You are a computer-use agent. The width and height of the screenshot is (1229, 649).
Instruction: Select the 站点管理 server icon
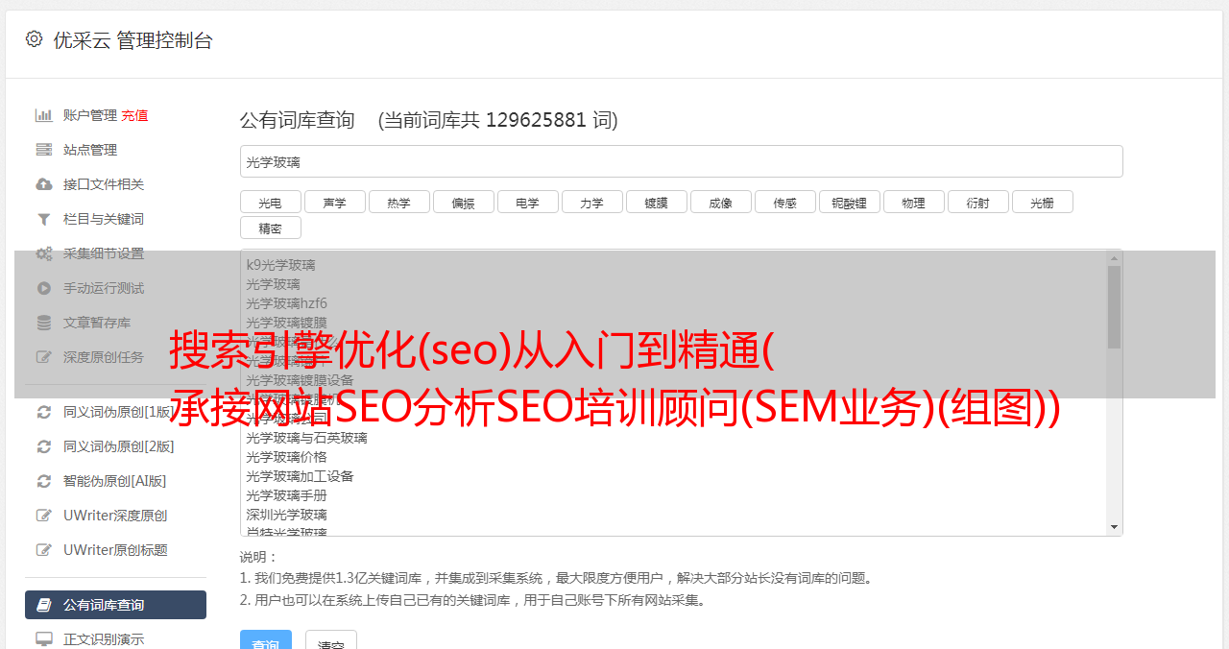(44, 150)
